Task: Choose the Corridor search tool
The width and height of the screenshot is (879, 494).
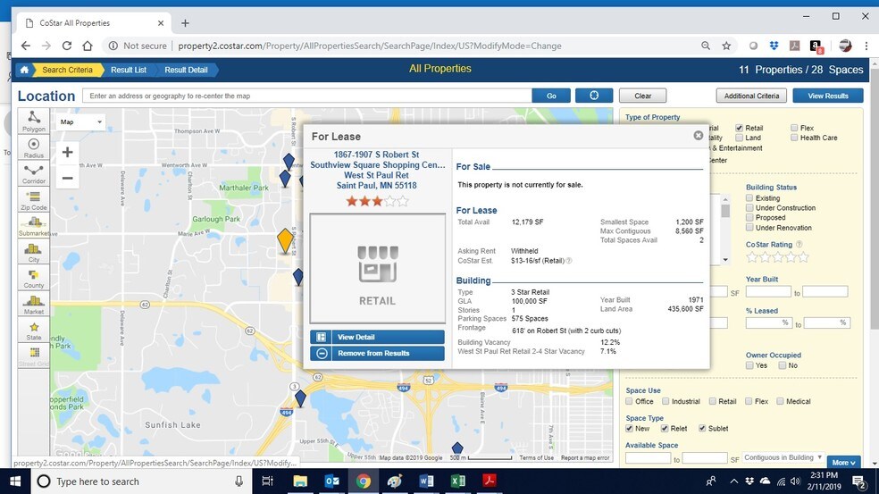Action: (x=33, y=173)
